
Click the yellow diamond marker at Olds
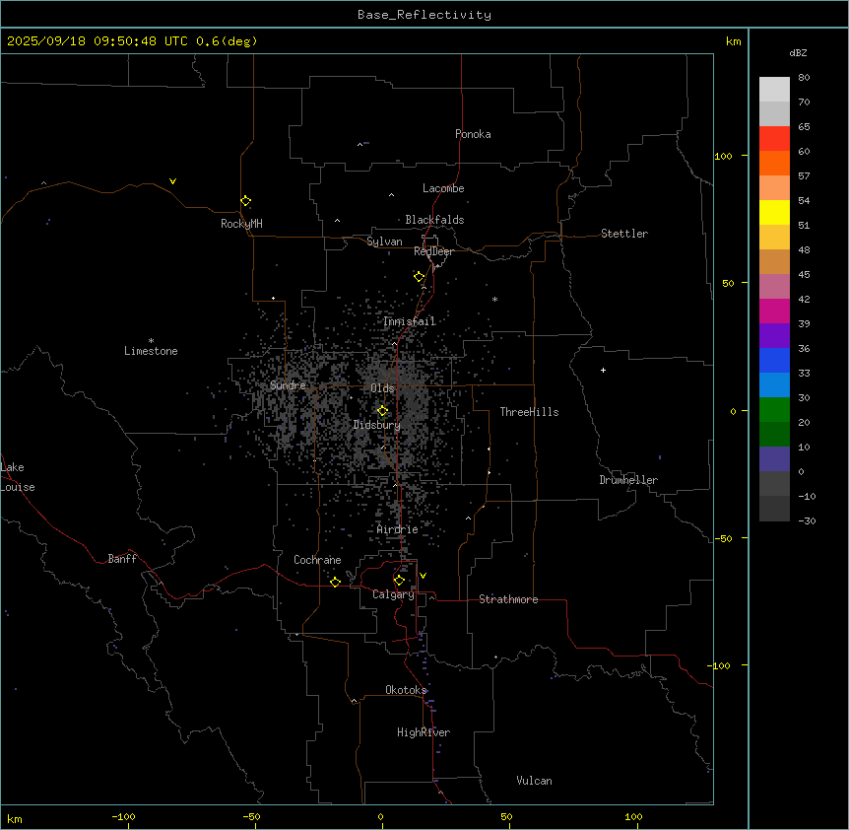382,411
